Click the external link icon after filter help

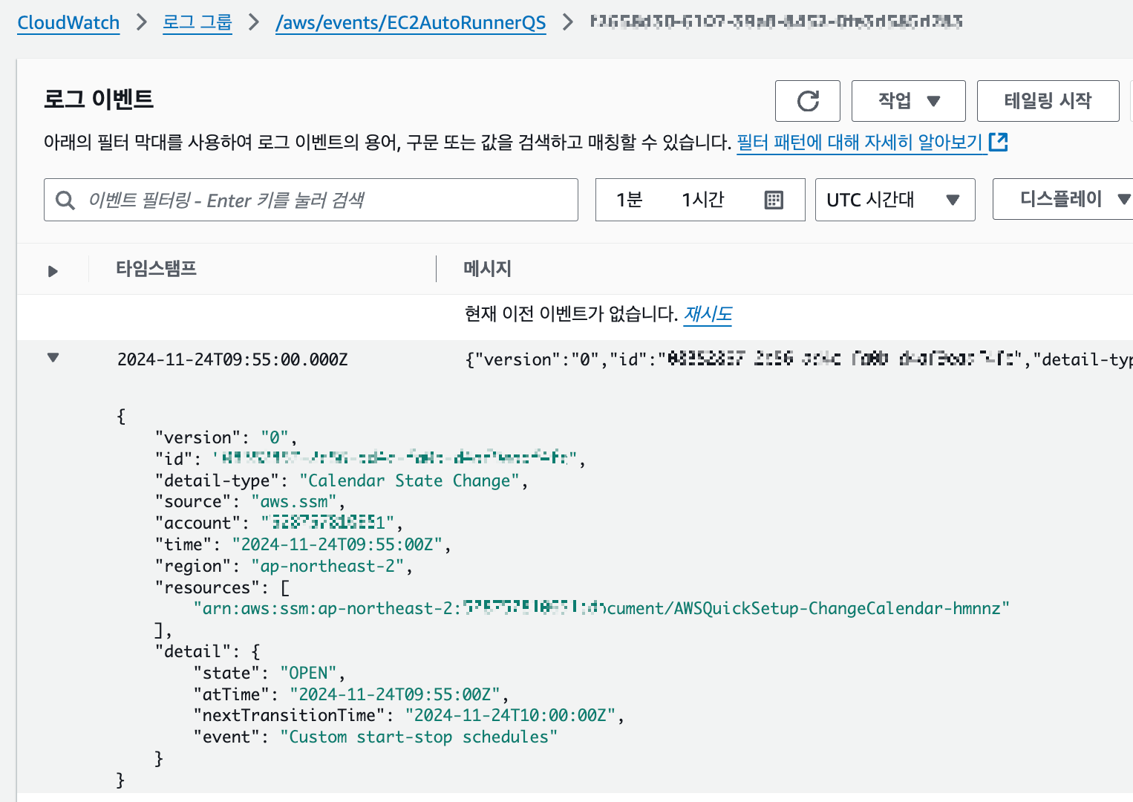(999, 142)
